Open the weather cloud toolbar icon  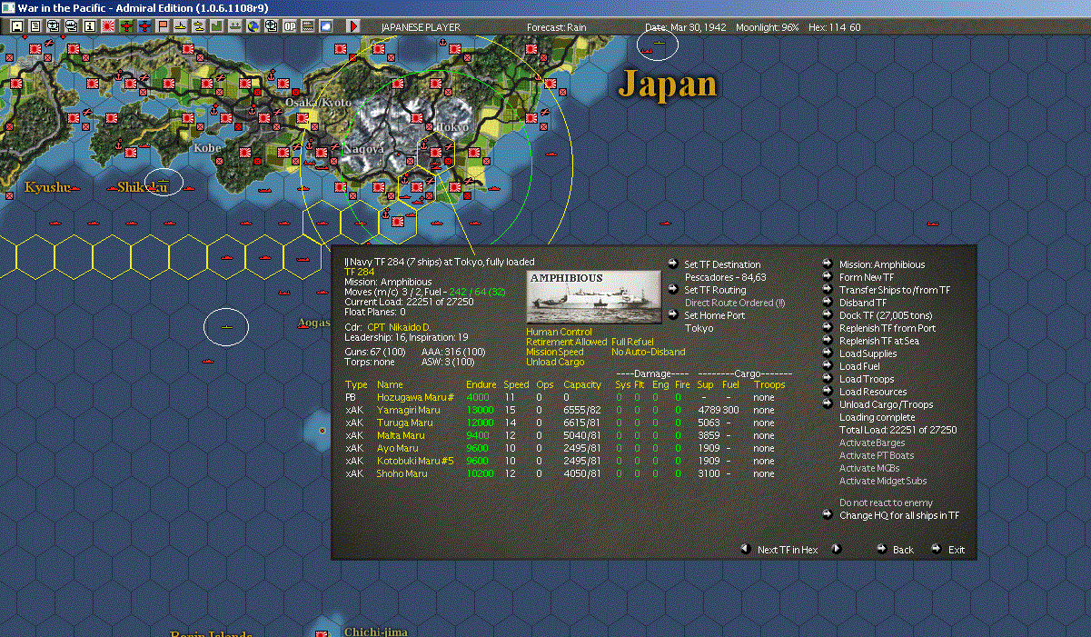(325, 26)
